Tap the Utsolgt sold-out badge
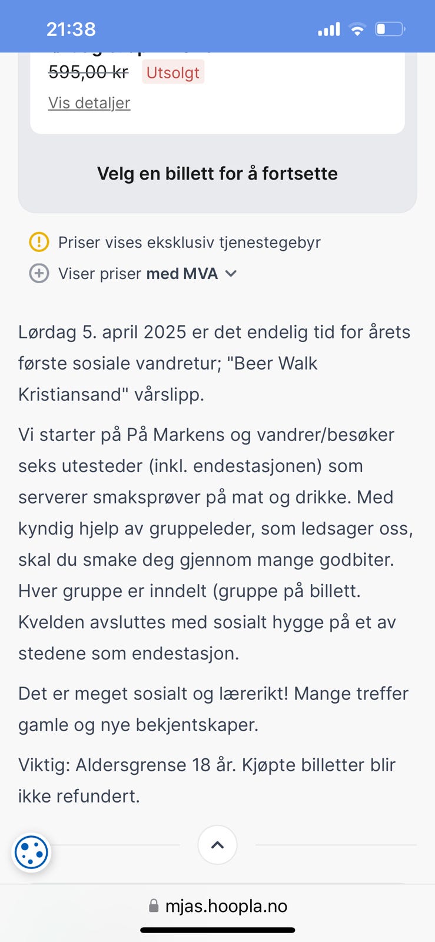The image size is (435, 942). [x=173, y=72]
